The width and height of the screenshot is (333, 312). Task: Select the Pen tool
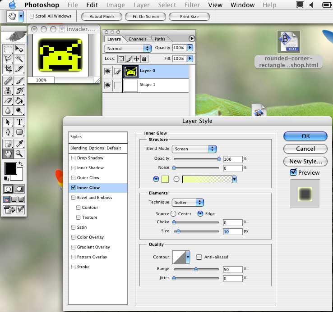pos(8,132)
